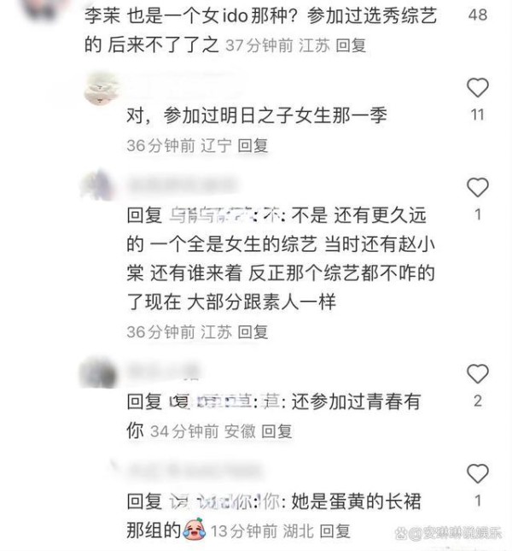This screenshot has height=551, width=512.
Task: Open the crying emoji in last comment
Action: click(195, 530)
